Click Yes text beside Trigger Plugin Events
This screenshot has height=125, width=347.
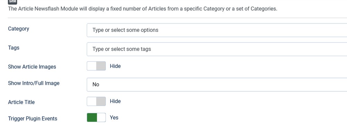coord(114,117)
